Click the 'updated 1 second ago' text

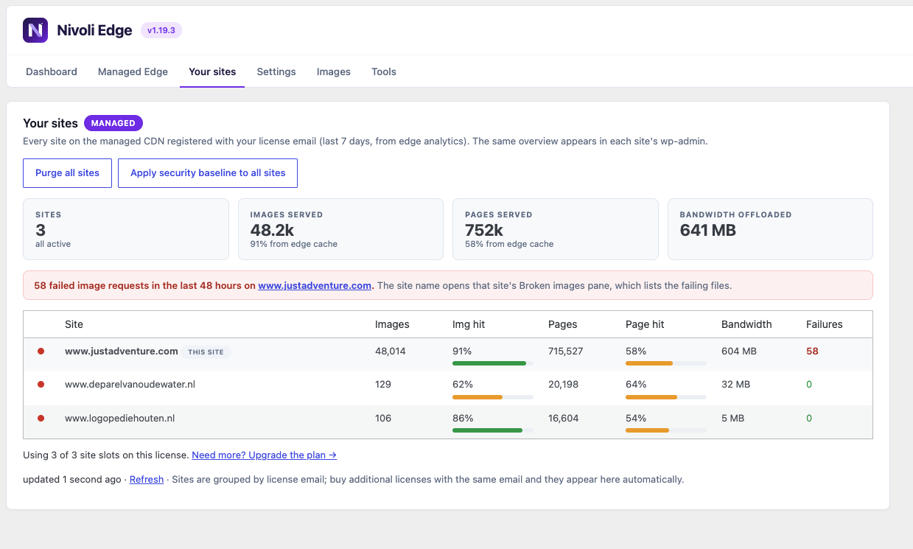[x=72, y=479]
